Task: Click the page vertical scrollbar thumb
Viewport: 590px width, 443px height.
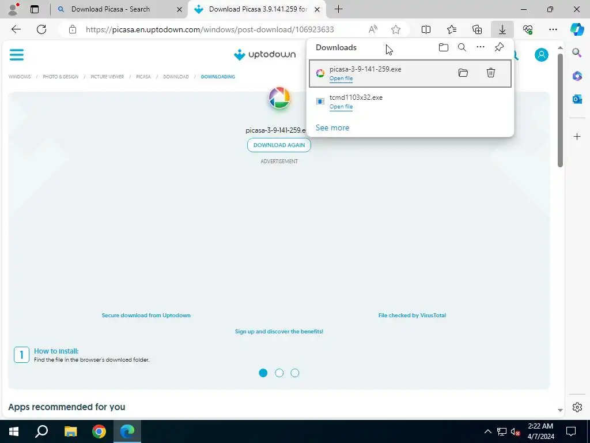Action: (x=560, y=110)
